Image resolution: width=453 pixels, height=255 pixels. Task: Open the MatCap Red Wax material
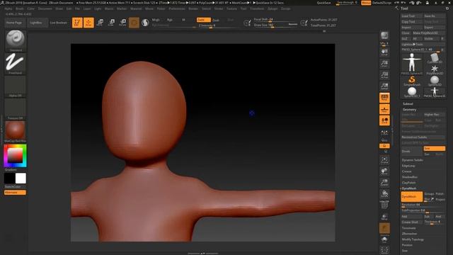16,132
